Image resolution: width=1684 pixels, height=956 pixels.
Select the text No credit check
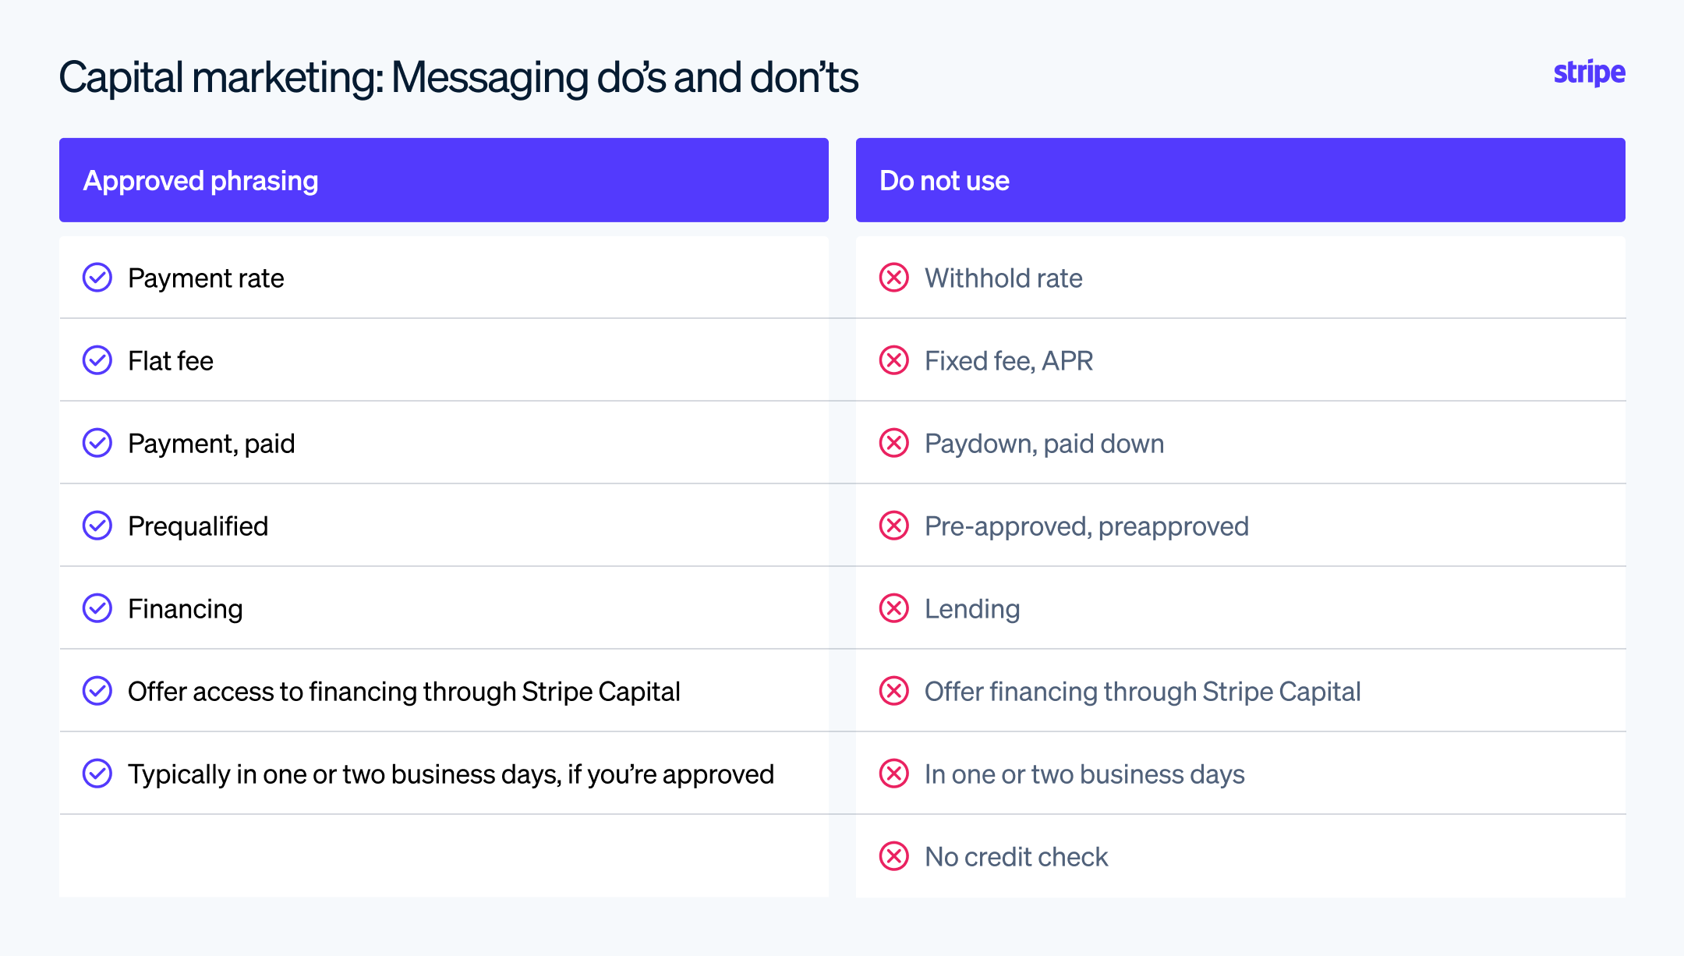(1016, 857)
